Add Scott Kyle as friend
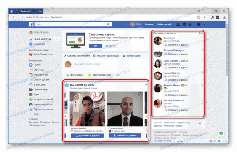The height and width of the screenshot is (152, 237). click(x=176, y=45)
